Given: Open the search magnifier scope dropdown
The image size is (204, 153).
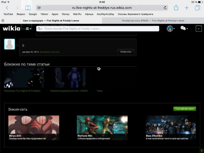Looking at the screenshot, I should pos(40,29).
